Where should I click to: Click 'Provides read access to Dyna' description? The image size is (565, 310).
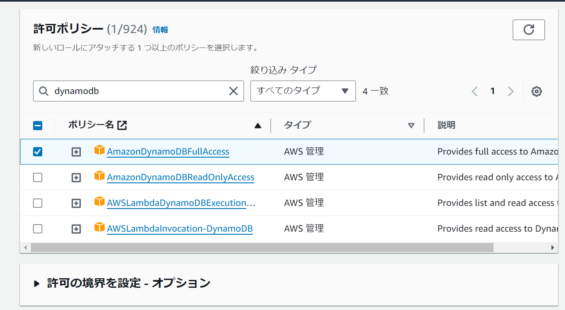(497, 229)
